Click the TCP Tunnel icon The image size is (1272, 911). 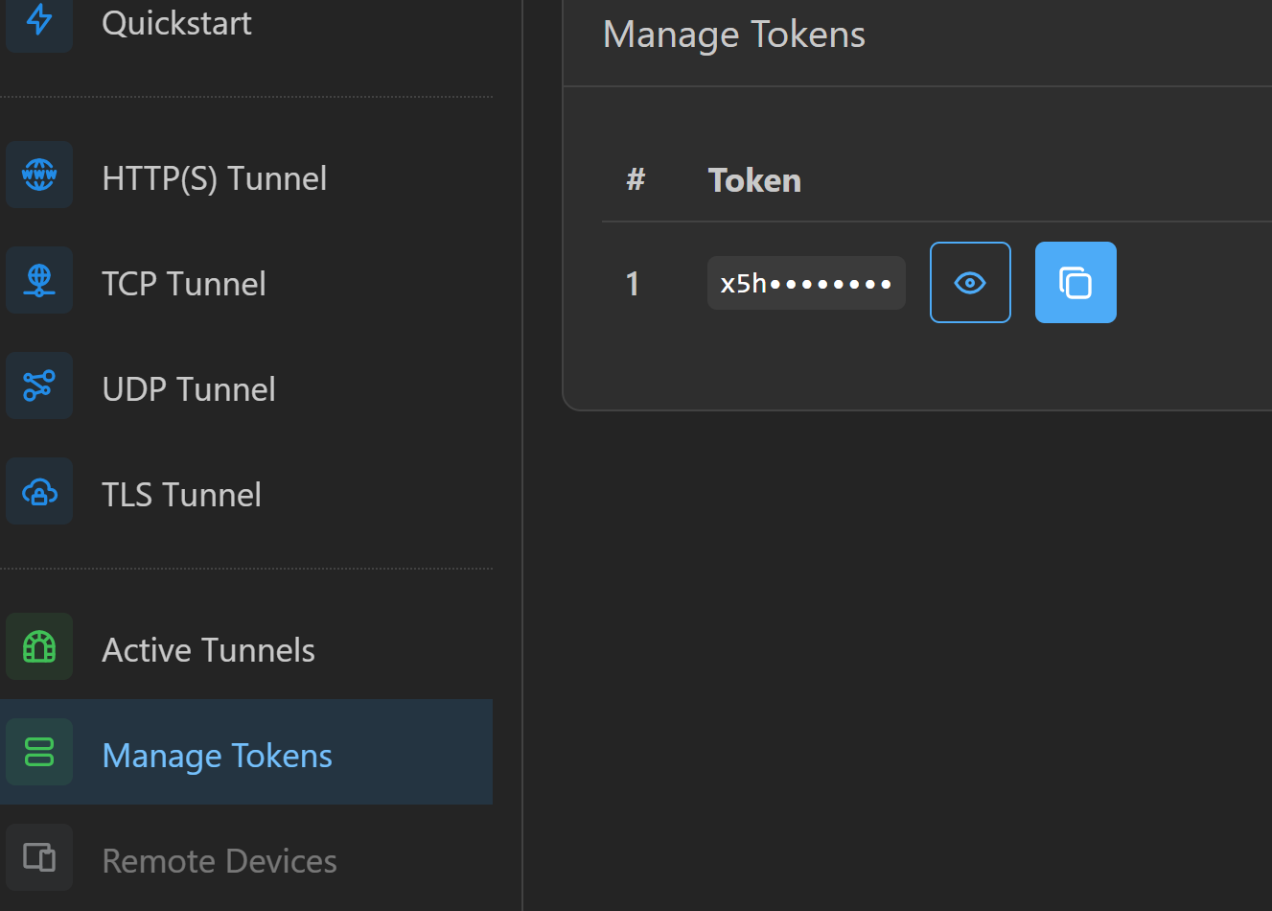(x=39, y=280)
